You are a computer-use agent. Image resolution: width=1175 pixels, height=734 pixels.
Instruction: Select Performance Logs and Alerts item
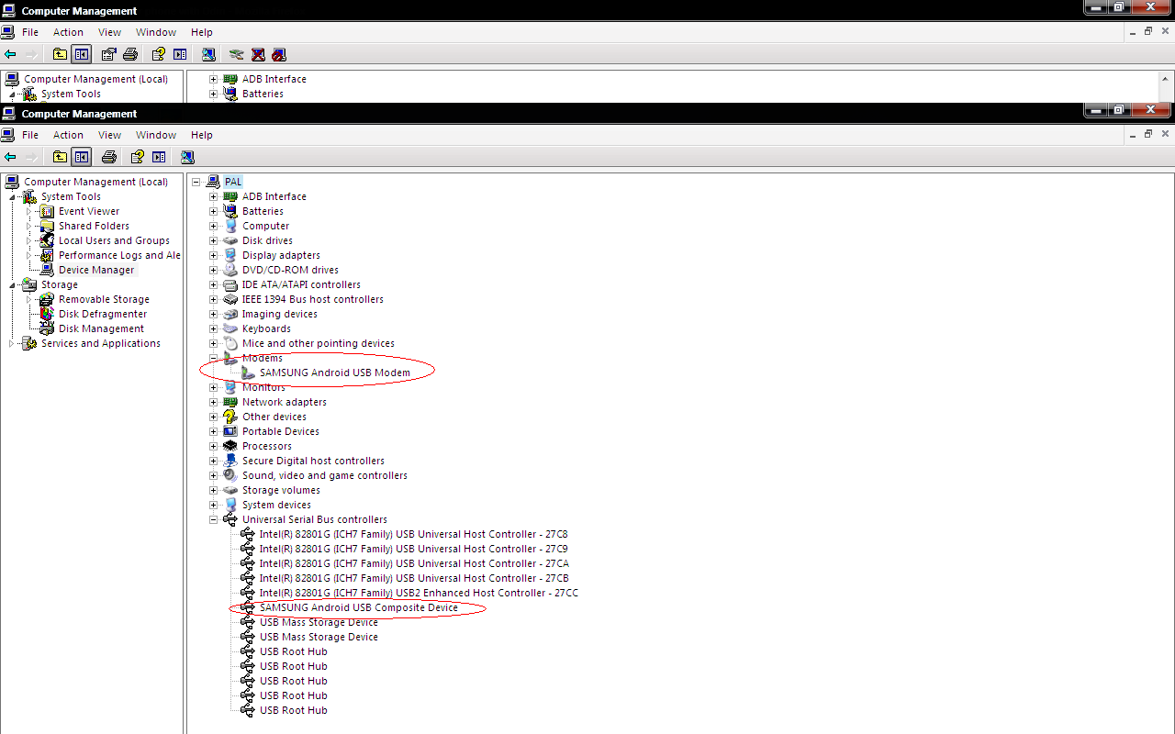click(119, 255)
